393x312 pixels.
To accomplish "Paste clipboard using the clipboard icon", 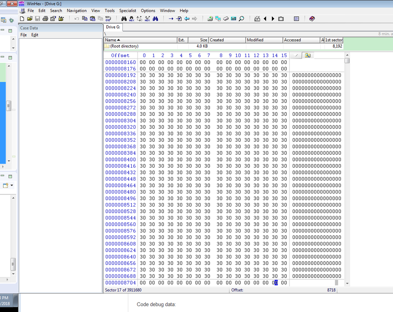I will [92, 18].
